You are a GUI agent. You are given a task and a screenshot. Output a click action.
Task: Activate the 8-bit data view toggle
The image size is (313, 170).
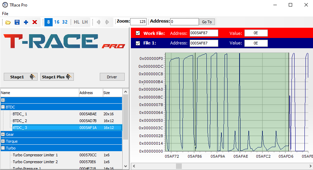pos(49,22)
